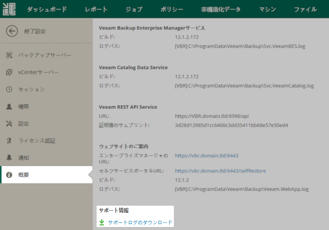Viewport: 329px width, 230px height.
Task: Open the 非構造化データ tab
Action: pyautogui.click(x=221, y=9)
